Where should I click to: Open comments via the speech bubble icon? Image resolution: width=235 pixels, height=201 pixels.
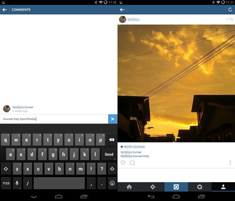[133, 163]
